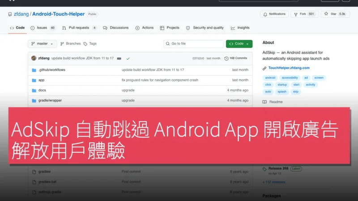Open the Code tab
This screenshot has height=201, width=358.
pos(17,28)
